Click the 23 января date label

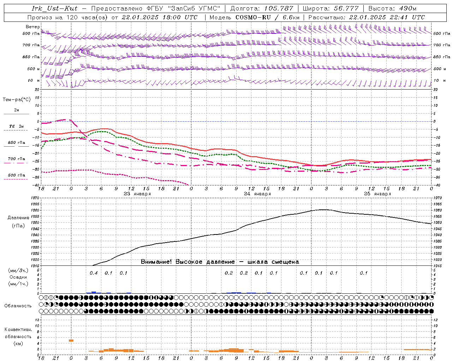point(137,194)
